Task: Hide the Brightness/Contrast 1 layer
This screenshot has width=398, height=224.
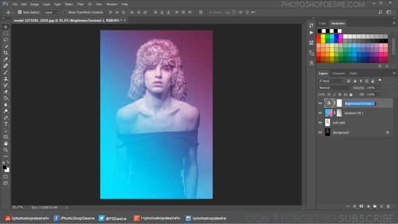Action: click(320, 103)
